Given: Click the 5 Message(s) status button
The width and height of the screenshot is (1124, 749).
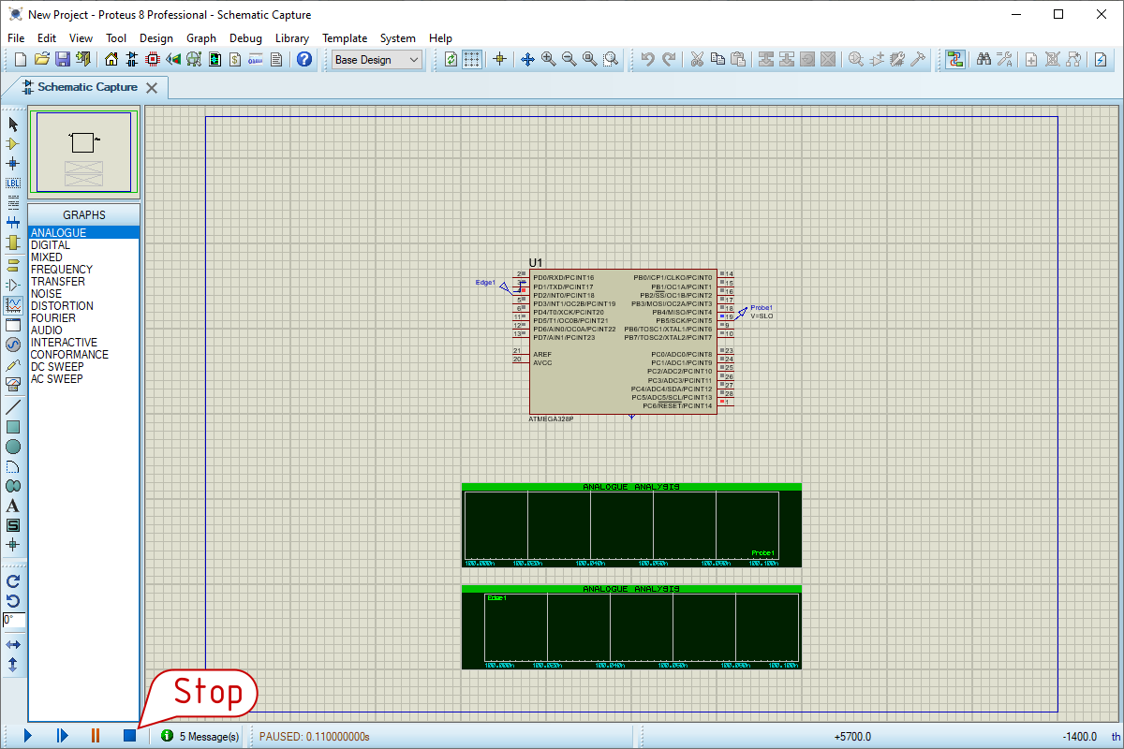Looking at the screenshot, I should (x=200, y=737).
